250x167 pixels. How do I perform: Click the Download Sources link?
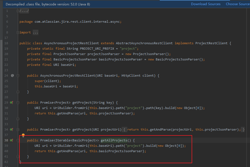pos(206,4)
